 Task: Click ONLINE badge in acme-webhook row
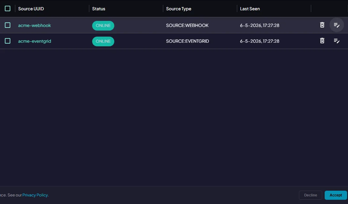click(103, 25)
